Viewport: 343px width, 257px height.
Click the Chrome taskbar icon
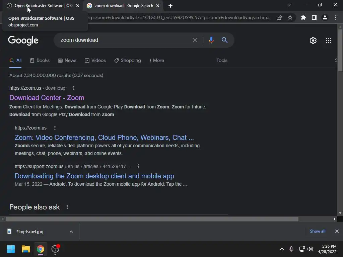41,249
